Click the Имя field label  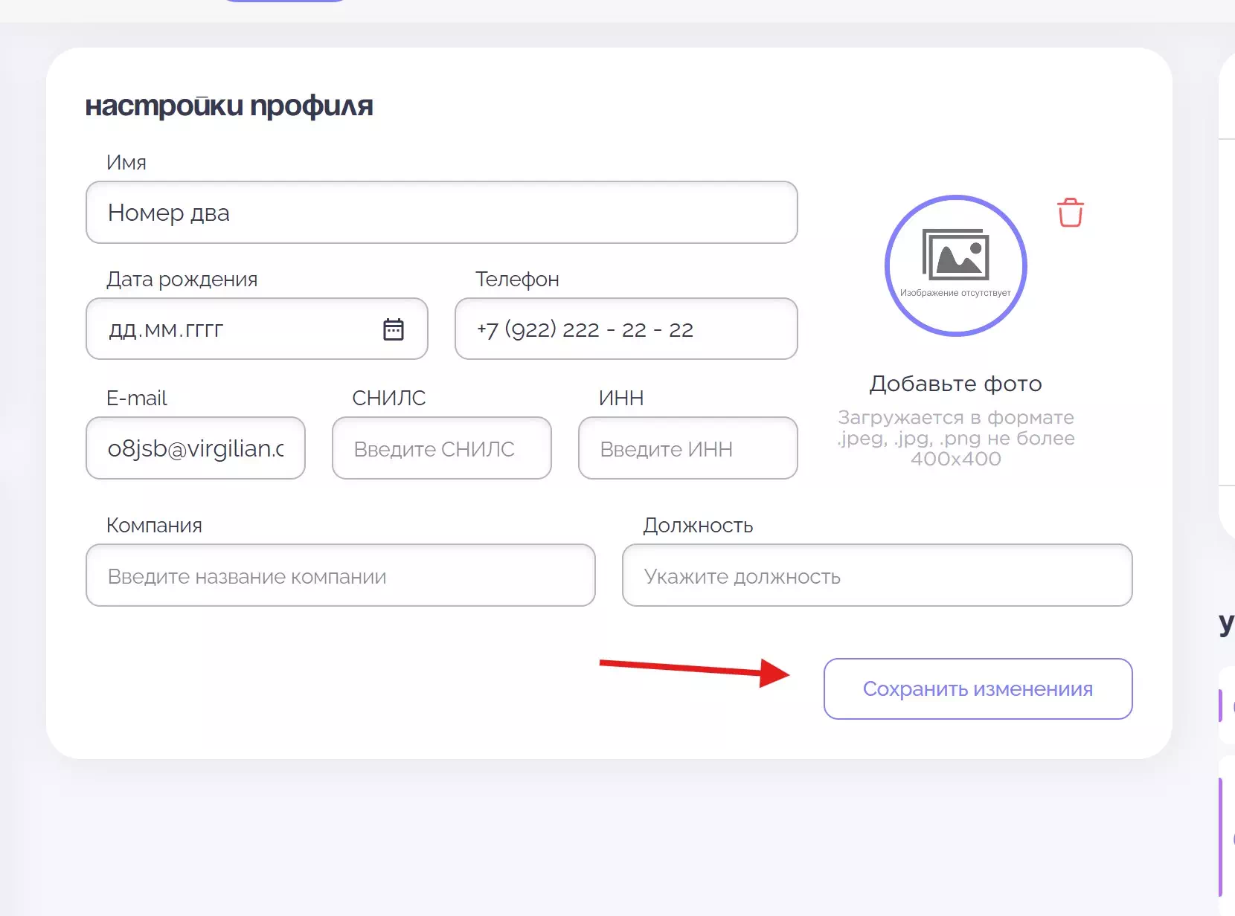pyautogui.click(x=126, y=163)
